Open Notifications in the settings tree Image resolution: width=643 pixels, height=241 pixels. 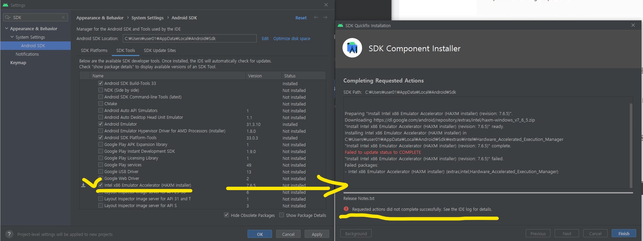(27, 54)
